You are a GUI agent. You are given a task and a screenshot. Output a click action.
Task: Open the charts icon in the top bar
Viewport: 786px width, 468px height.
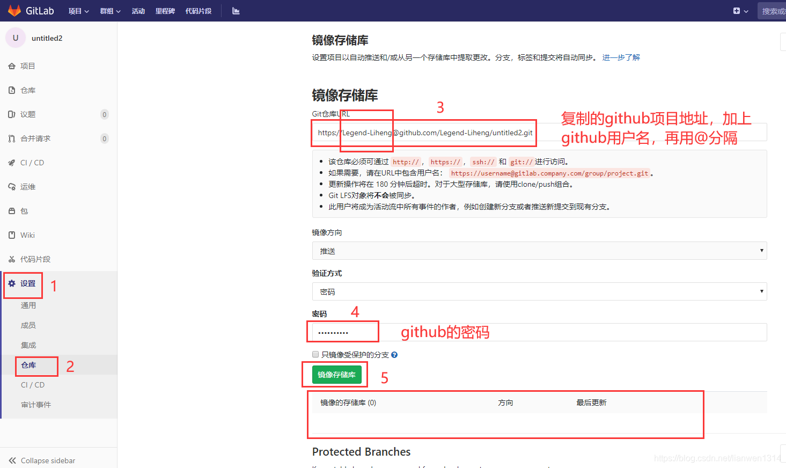[235, 10]
